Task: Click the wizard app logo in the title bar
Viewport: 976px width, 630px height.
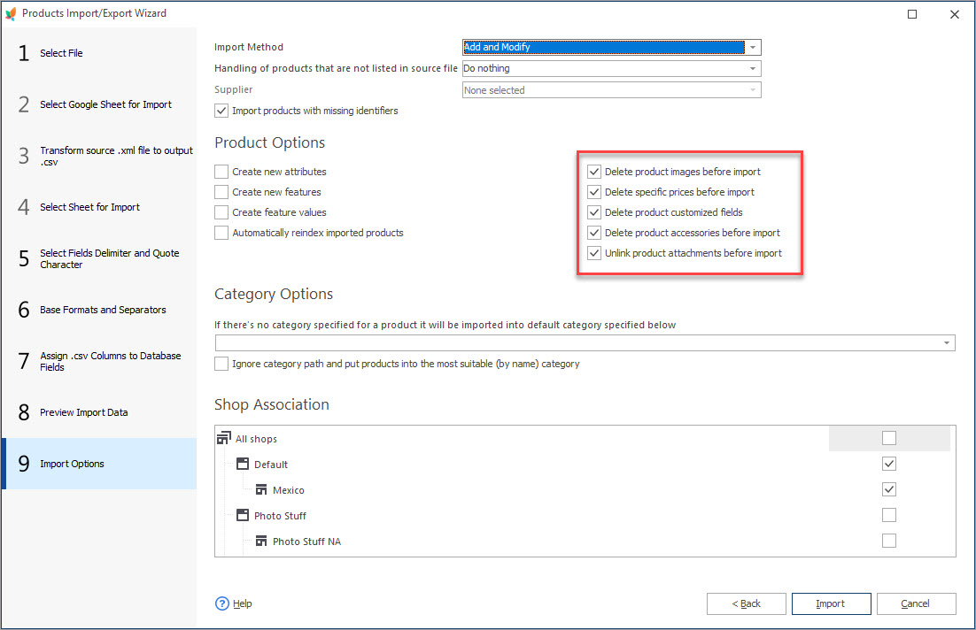Action: click(11, 13)
